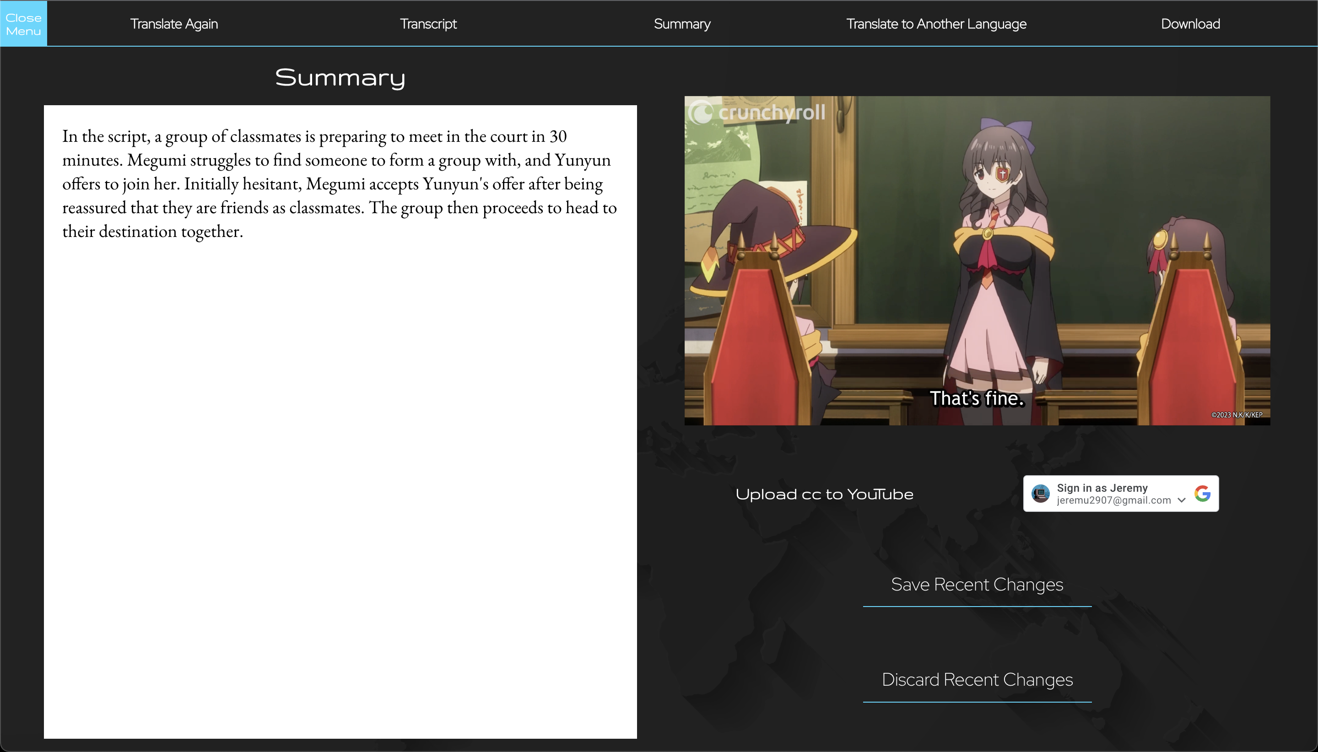The width and height of the screenshot is (1318, 752).
Task: Click the anime video preview
Action: tap(977, 260)
